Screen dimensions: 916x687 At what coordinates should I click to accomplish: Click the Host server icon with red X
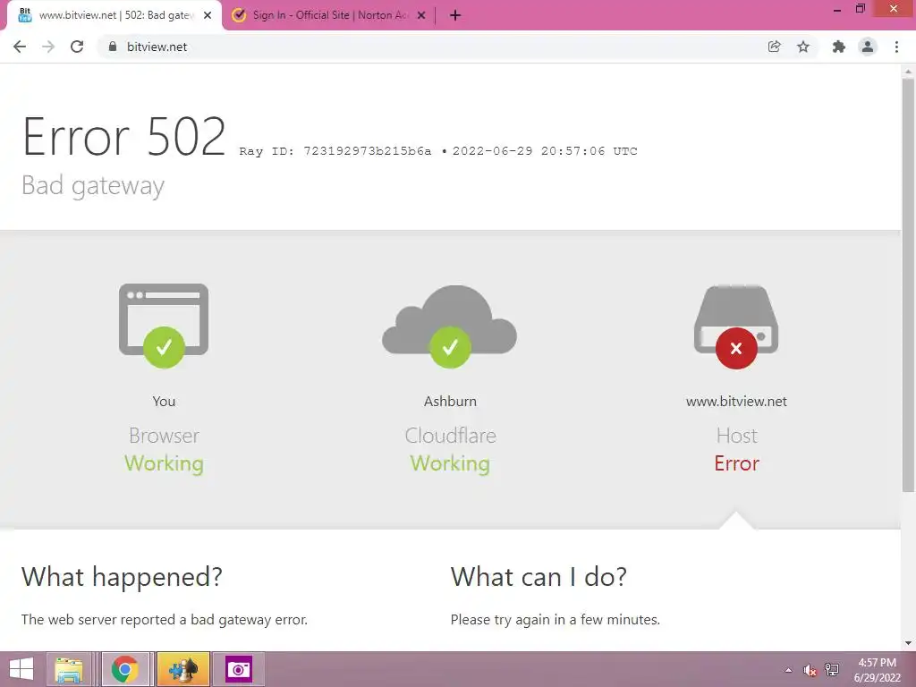[x=736, y=327]
